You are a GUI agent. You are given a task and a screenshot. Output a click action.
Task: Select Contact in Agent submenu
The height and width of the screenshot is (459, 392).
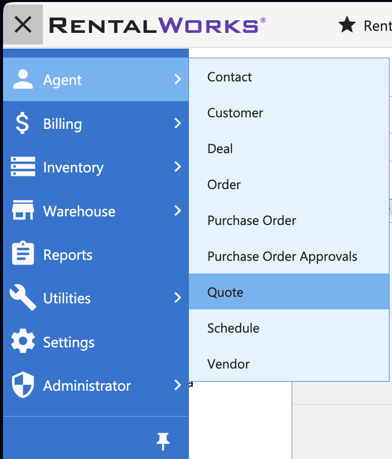[289, 77]
